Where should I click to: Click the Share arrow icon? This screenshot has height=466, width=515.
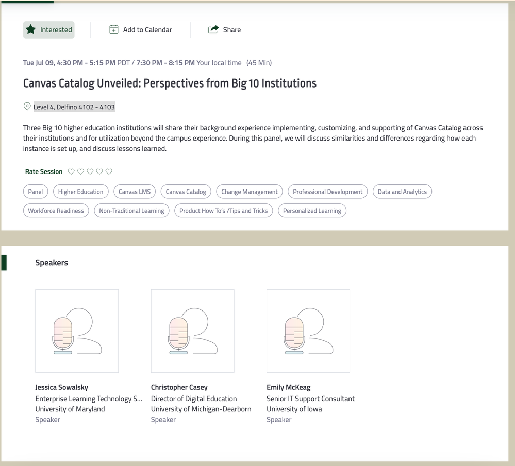coord(213,30)
